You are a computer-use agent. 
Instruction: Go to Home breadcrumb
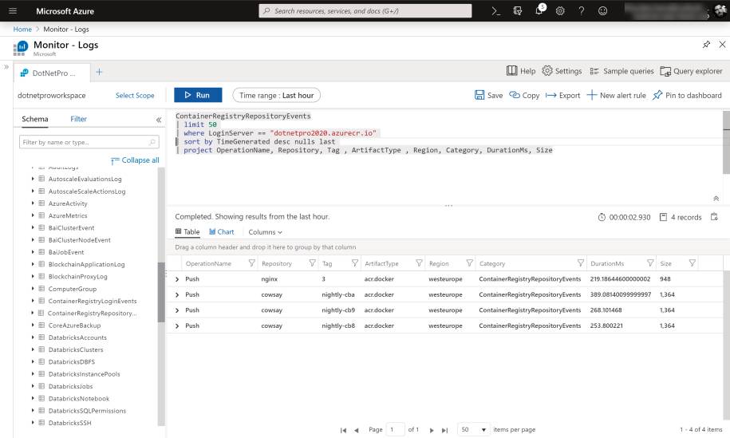tap(22, 29)
